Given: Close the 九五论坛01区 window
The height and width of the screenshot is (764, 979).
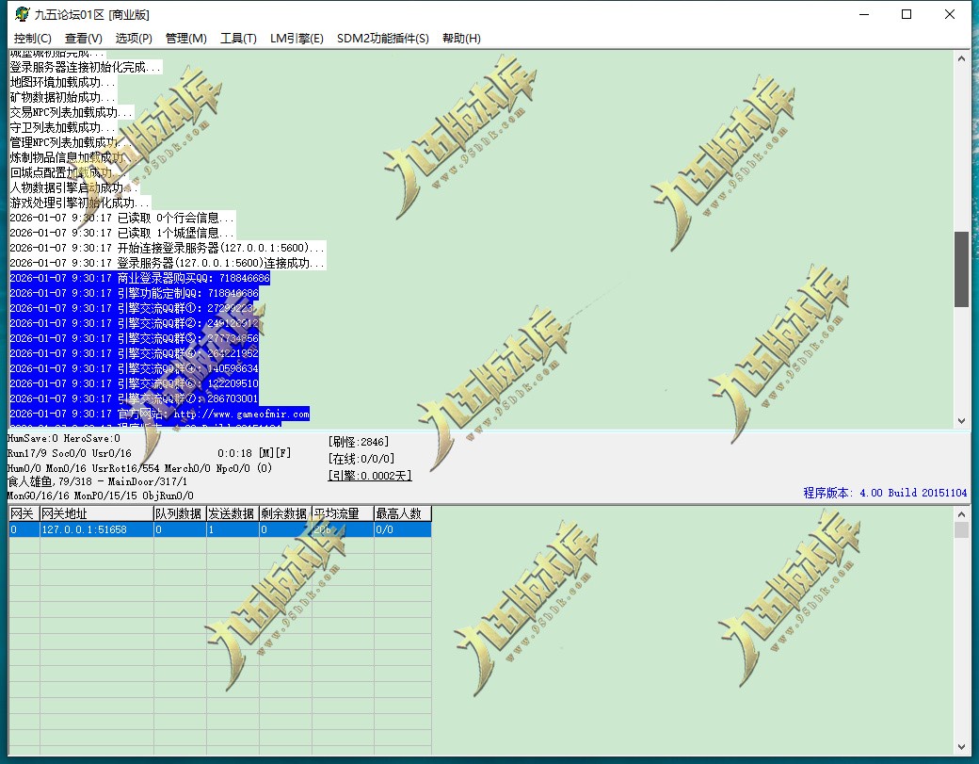Looking at the screenshot, I should (950, 14).
